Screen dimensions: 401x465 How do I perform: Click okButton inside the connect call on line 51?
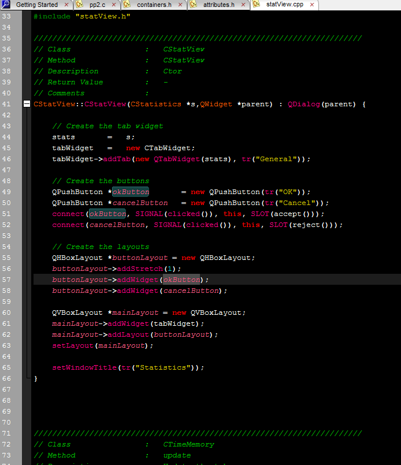(x=107, y=214)
